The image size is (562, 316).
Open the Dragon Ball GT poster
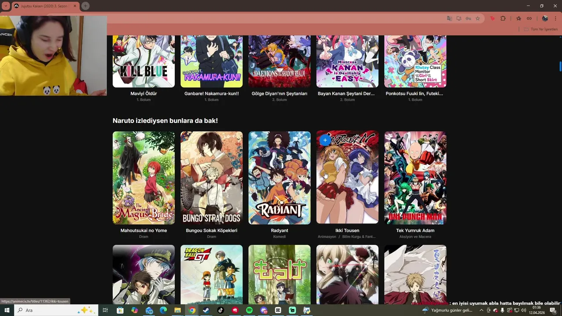coord(212,274)
